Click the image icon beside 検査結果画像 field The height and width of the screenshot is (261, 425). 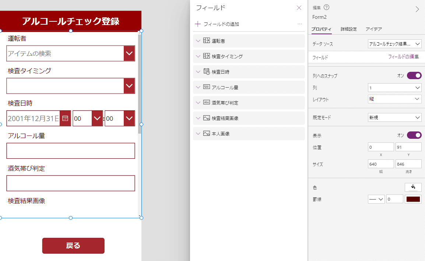207,118
